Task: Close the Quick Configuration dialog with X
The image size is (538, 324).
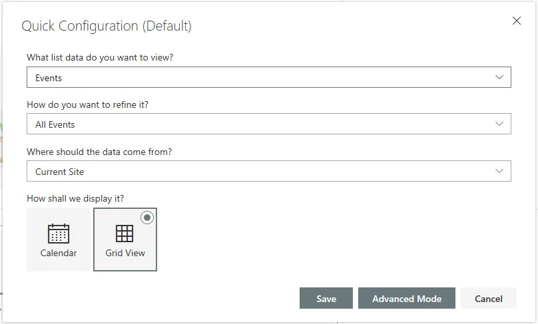Action: coord(517,21)
